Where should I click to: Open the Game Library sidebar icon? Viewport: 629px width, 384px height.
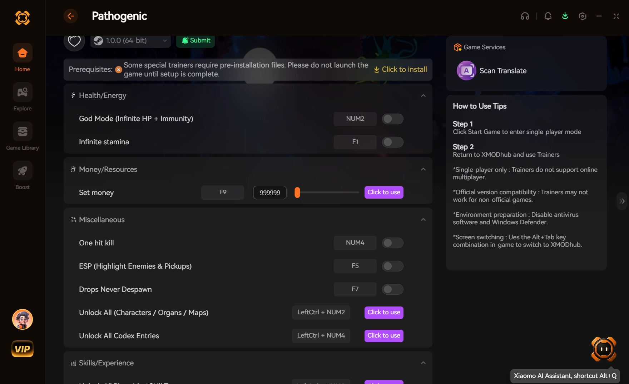(23, 131)
